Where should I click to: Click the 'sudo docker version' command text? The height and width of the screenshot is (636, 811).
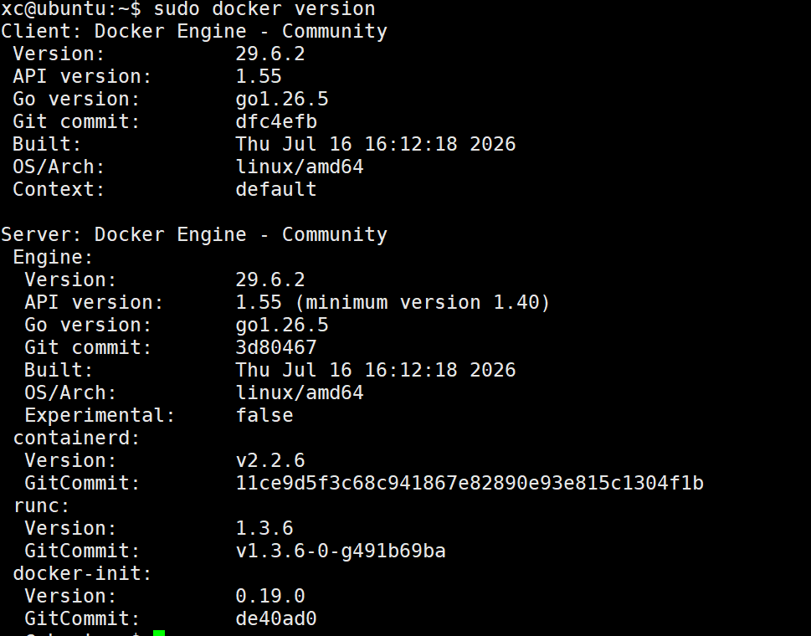[264, 9]
